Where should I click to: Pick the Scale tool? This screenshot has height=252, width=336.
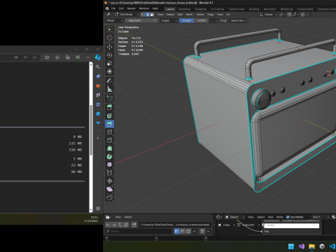tap(109, 63)
